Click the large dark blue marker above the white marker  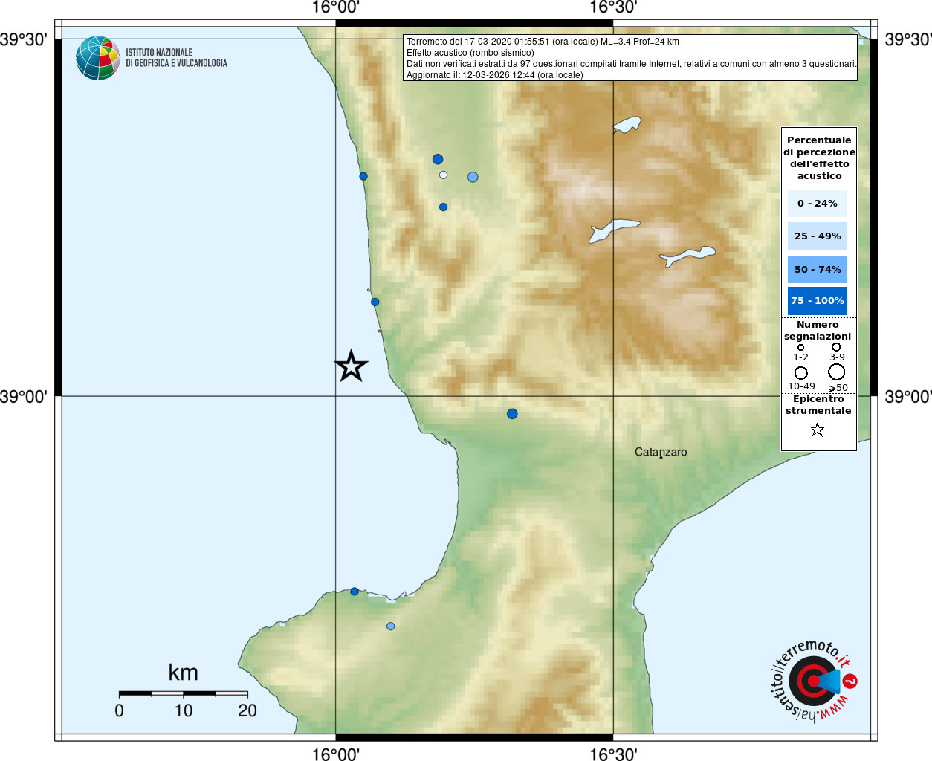(x=438, y=159)
